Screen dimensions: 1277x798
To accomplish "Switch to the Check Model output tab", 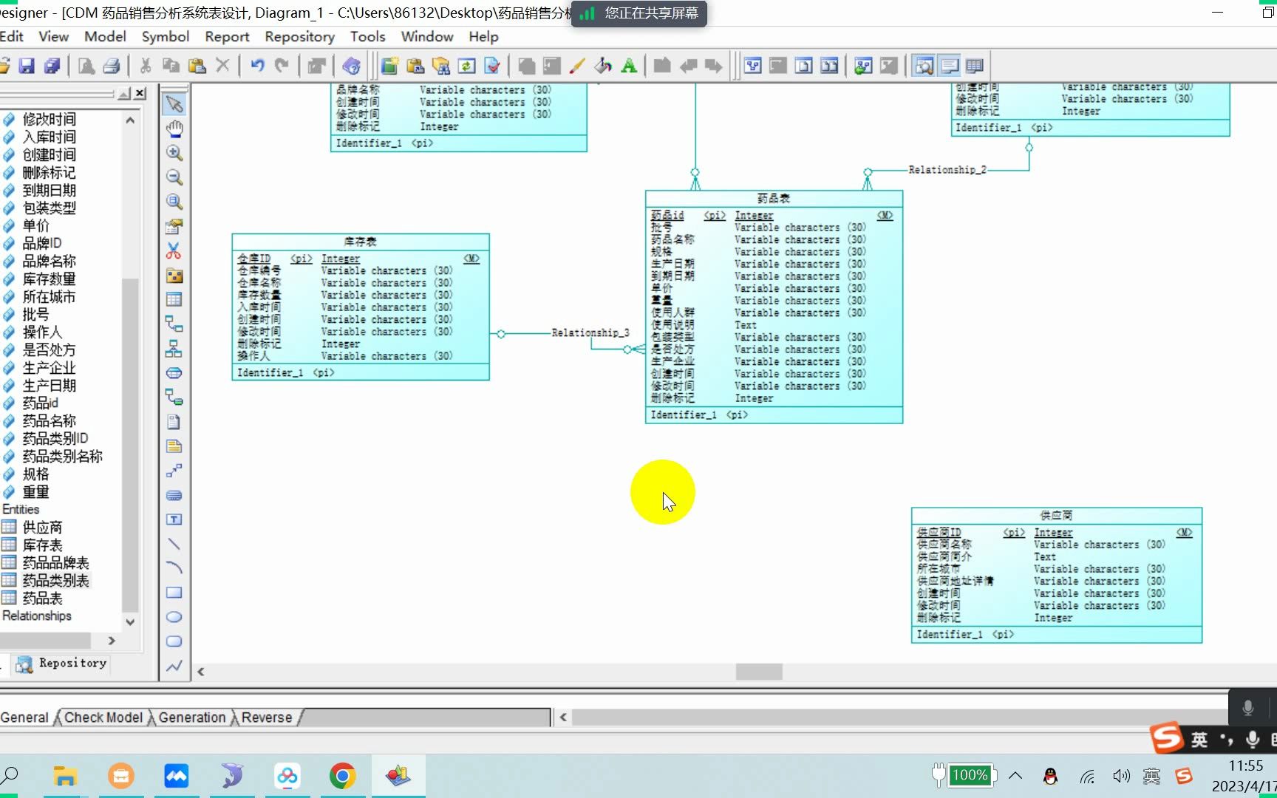I will click(x=103, y=717).
